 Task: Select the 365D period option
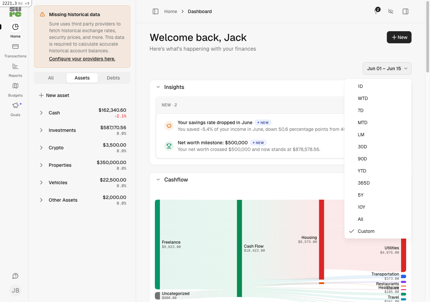(378, 183)
